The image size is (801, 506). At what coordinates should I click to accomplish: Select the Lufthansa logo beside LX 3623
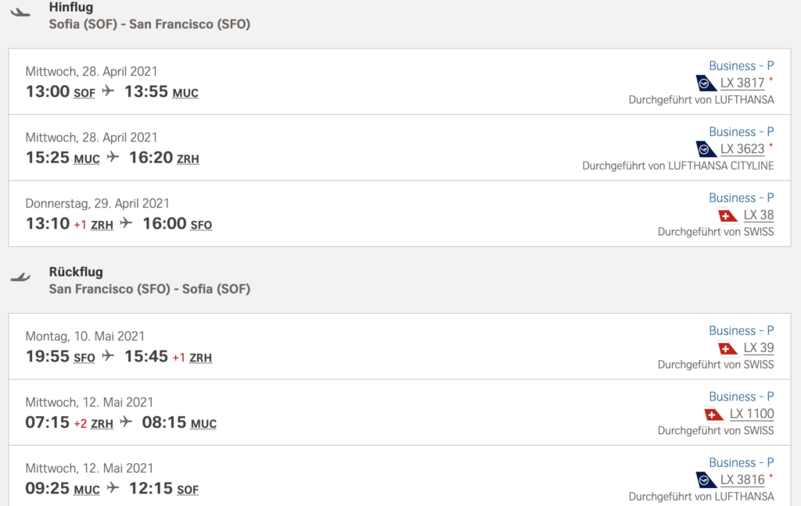pyautogui.click(x=706, y=149)
